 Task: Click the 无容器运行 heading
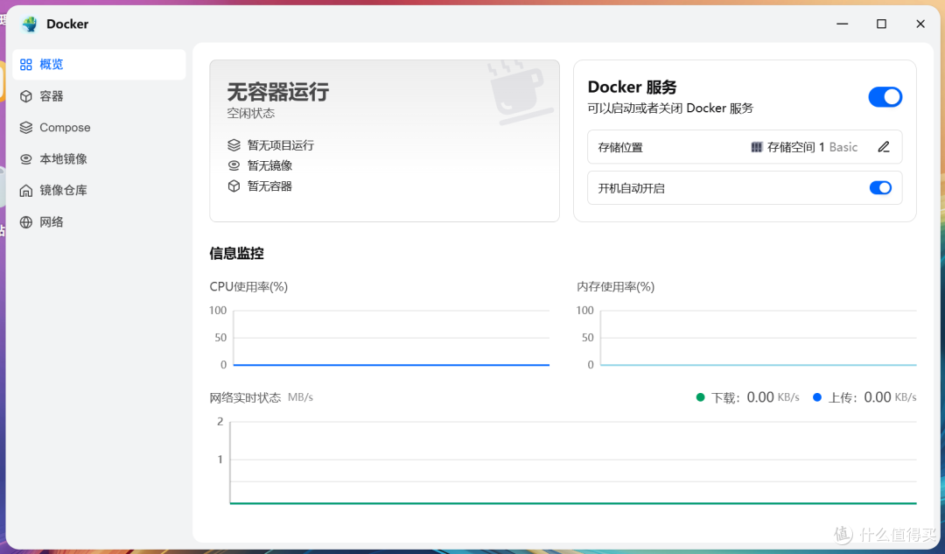tap(278, 92)
